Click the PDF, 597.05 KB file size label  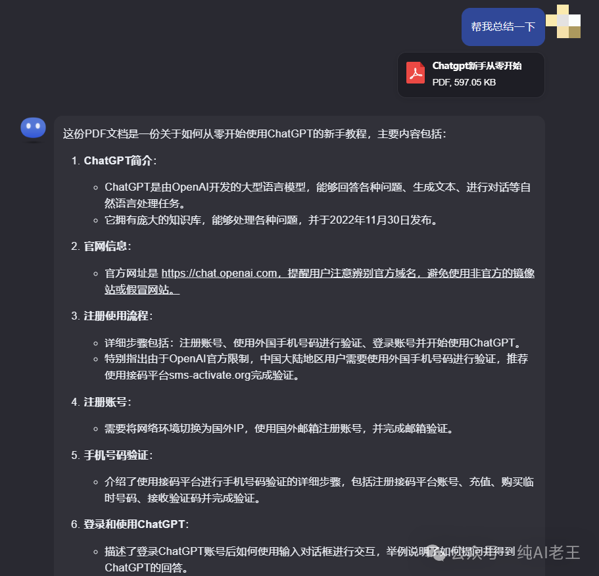pyautogui.click(x=464, y=82)
